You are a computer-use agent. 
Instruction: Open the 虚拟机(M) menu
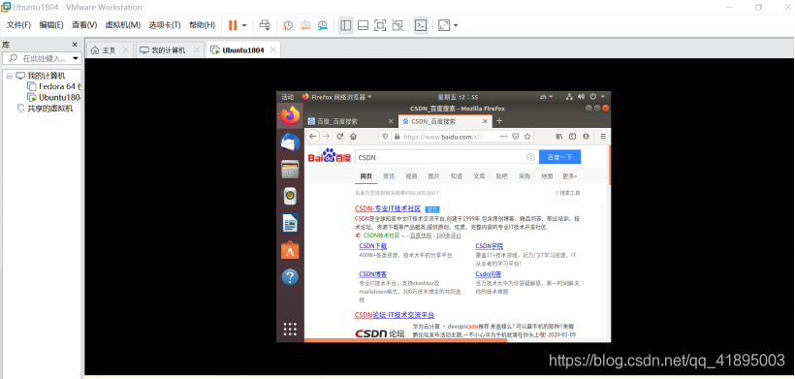point(123,25)
